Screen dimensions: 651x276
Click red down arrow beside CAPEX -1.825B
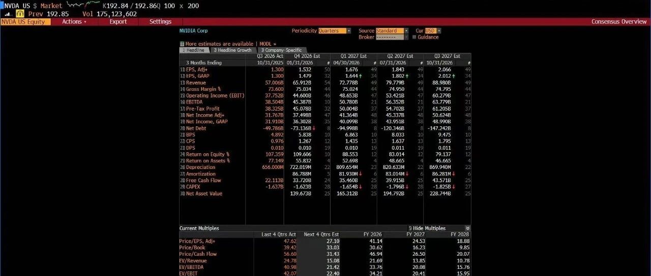click(454, 187)
